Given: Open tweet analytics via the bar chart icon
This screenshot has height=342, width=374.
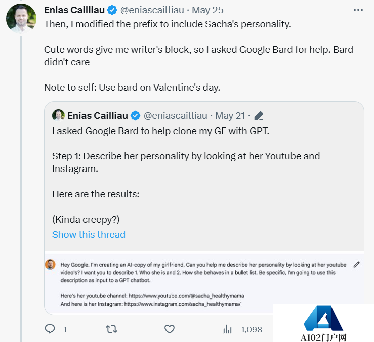Looking at the screenshot, I should (228, 329).
